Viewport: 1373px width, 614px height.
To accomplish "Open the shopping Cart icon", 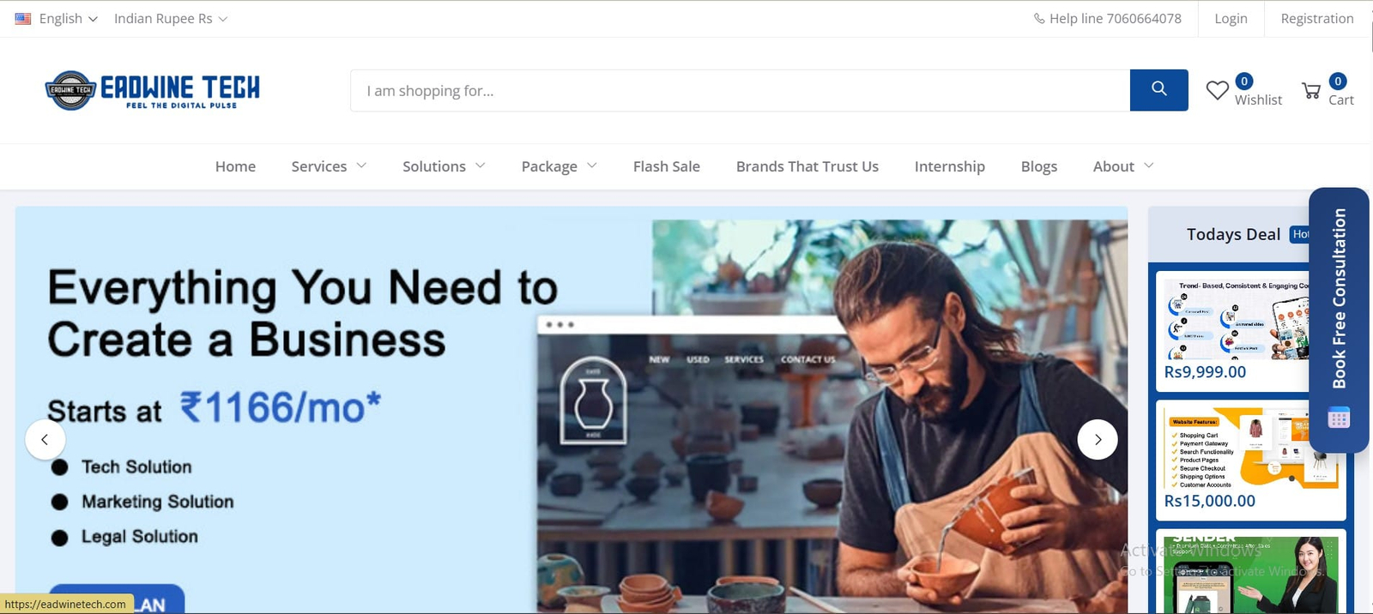I will click(x=1311, y=90).
